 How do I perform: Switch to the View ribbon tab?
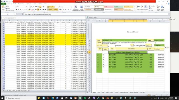pos(46,4)
